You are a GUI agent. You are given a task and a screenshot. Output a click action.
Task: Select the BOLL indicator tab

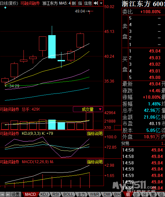[x=68, y=194]
